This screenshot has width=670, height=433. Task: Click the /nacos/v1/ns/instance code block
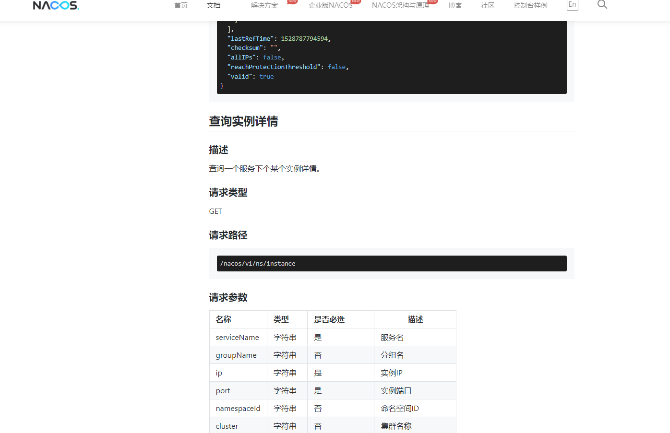click(392, 263)
